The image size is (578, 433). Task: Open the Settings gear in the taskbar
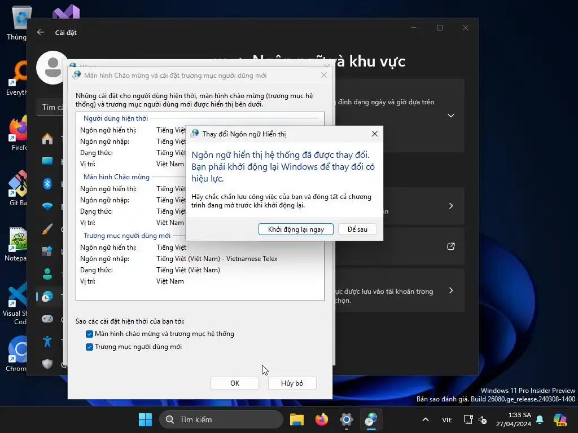pyautogui.click(x=346, y=419)
